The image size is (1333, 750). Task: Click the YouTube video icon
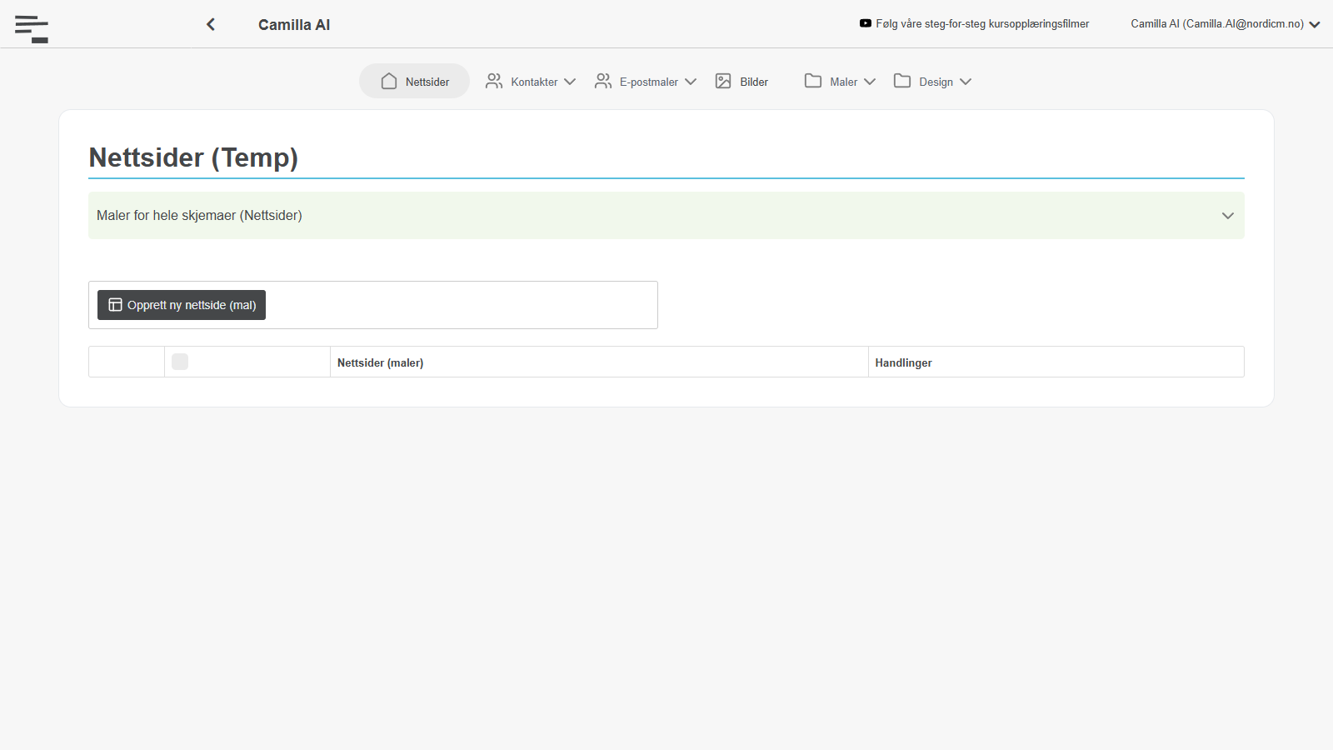click(x=866, y=23)
